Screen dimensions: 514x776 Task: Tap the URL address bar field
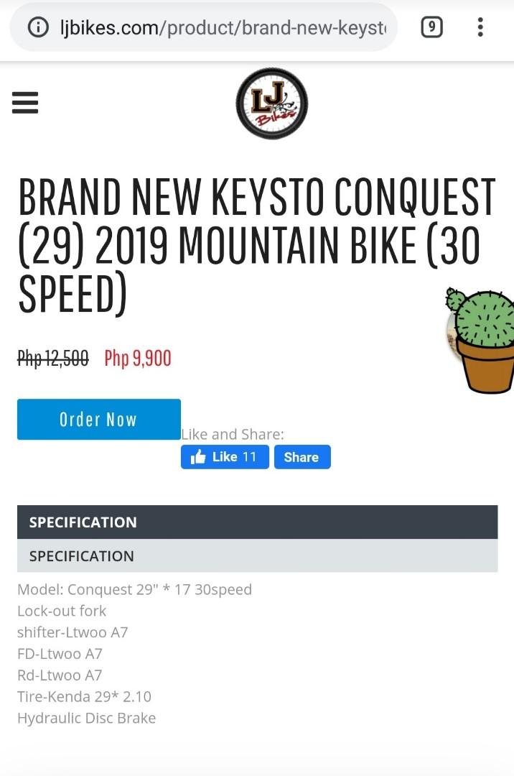[215, 27]
